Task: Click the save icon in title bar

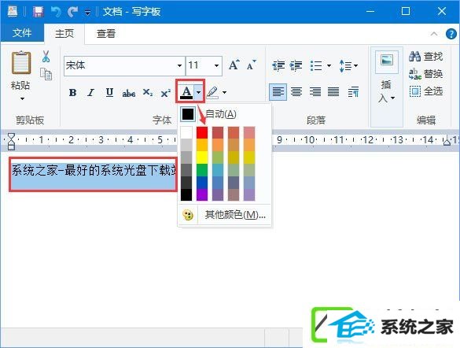Action: tap(39, 12)
